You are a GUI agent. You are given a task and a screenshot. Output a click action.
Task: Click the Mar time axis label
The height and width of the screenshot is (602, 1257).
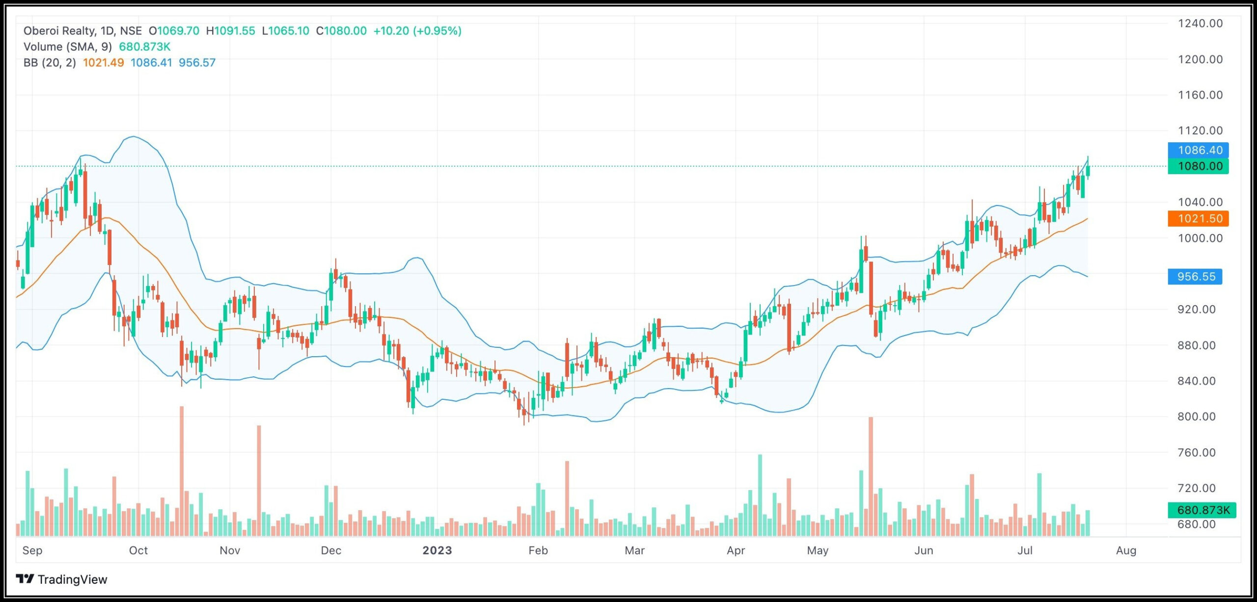click(634, 550)
